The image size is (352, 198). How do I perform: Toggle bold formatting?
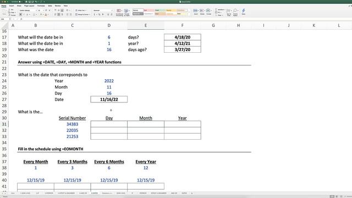pyautogui.click(x=20, y=14)
